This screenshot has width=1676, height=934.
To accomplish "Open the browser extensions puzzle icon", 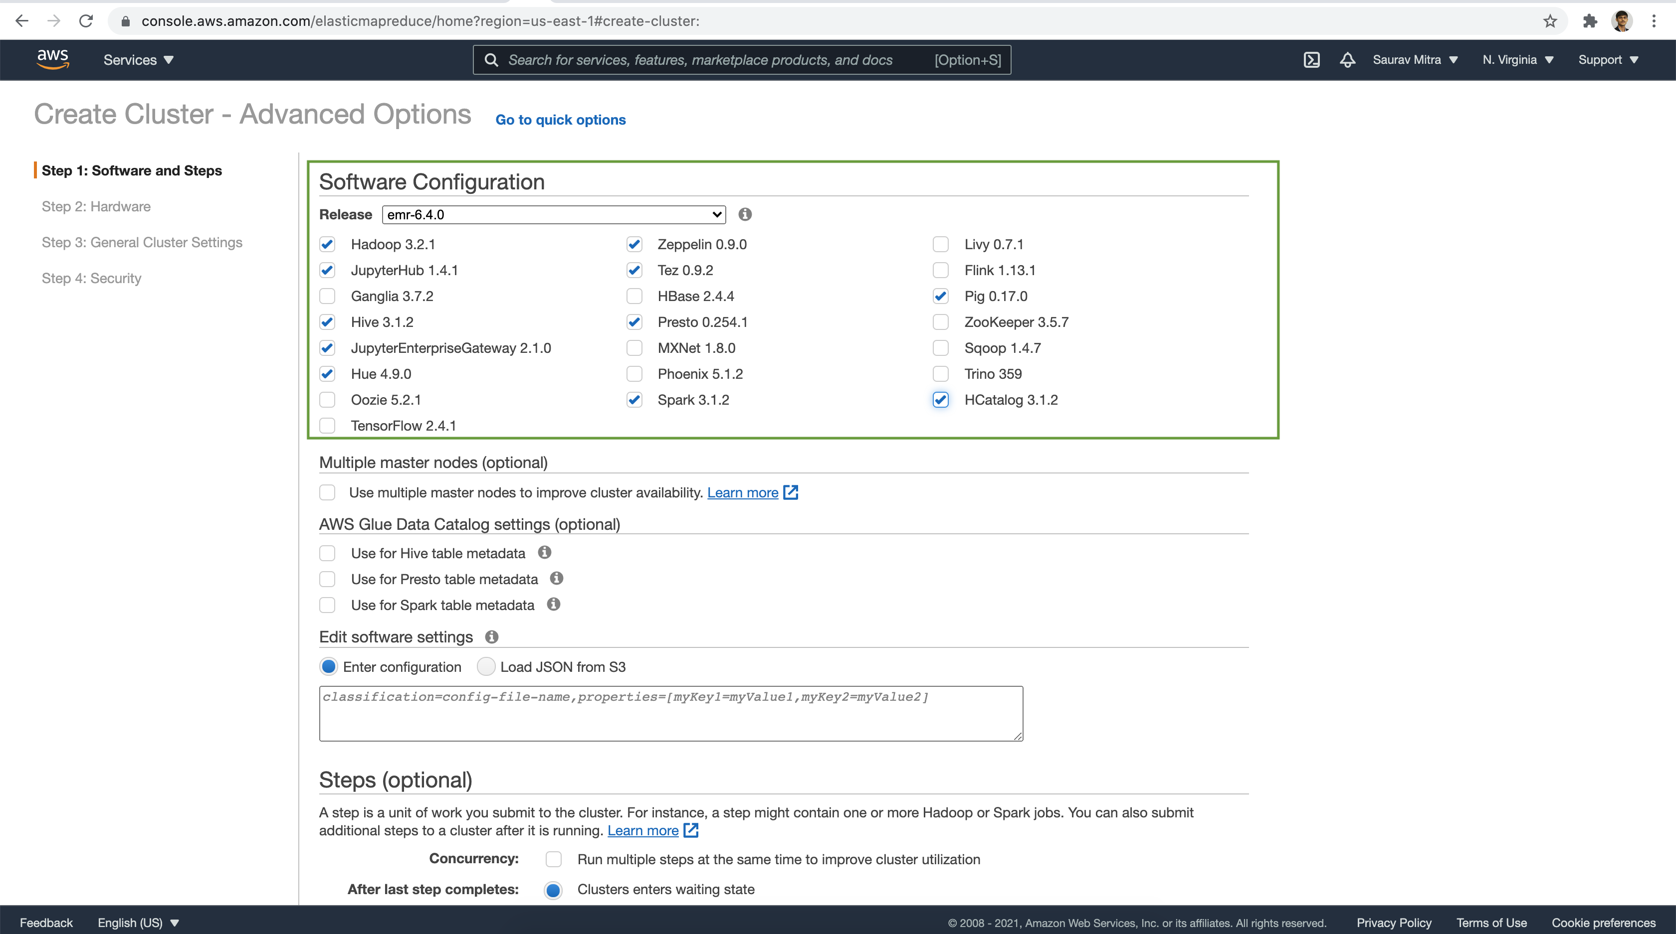I will pyautogui.click(x=1590, y=21).
